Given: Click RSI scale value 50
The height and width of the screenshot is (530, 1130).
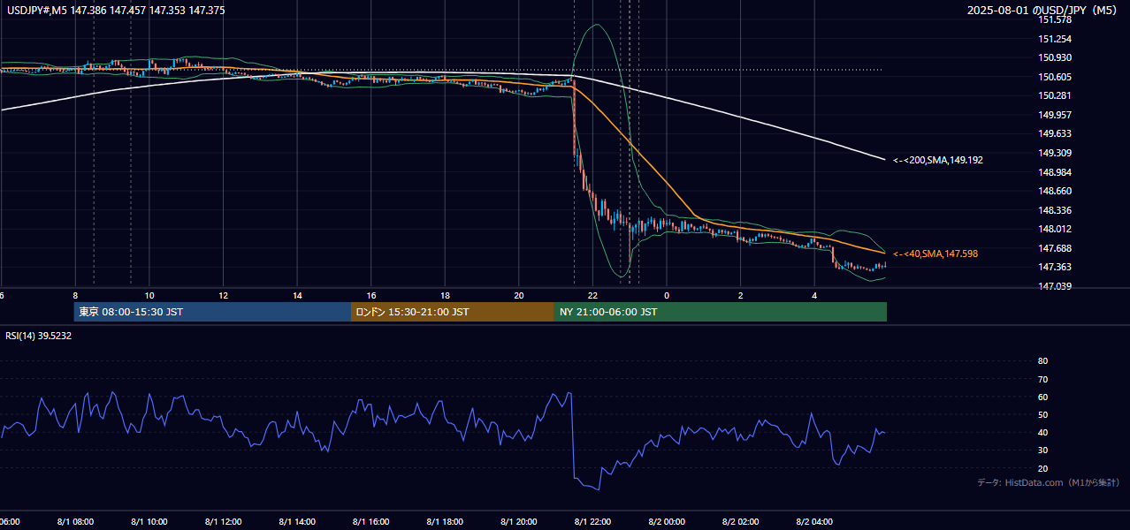Looking at the screenshot, I should pos(1042,414).
